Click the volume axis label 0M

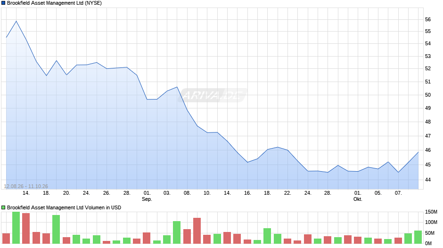(x=428, y=243)
